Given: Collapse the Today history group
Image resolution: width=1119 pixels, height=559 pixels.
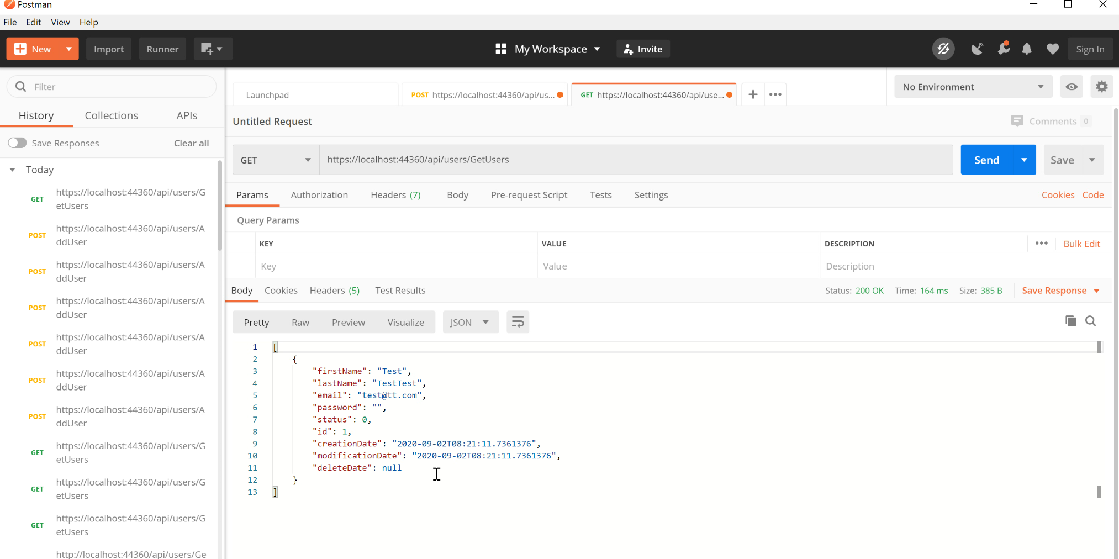Looking at the screenshot, I should click(13, 170).
